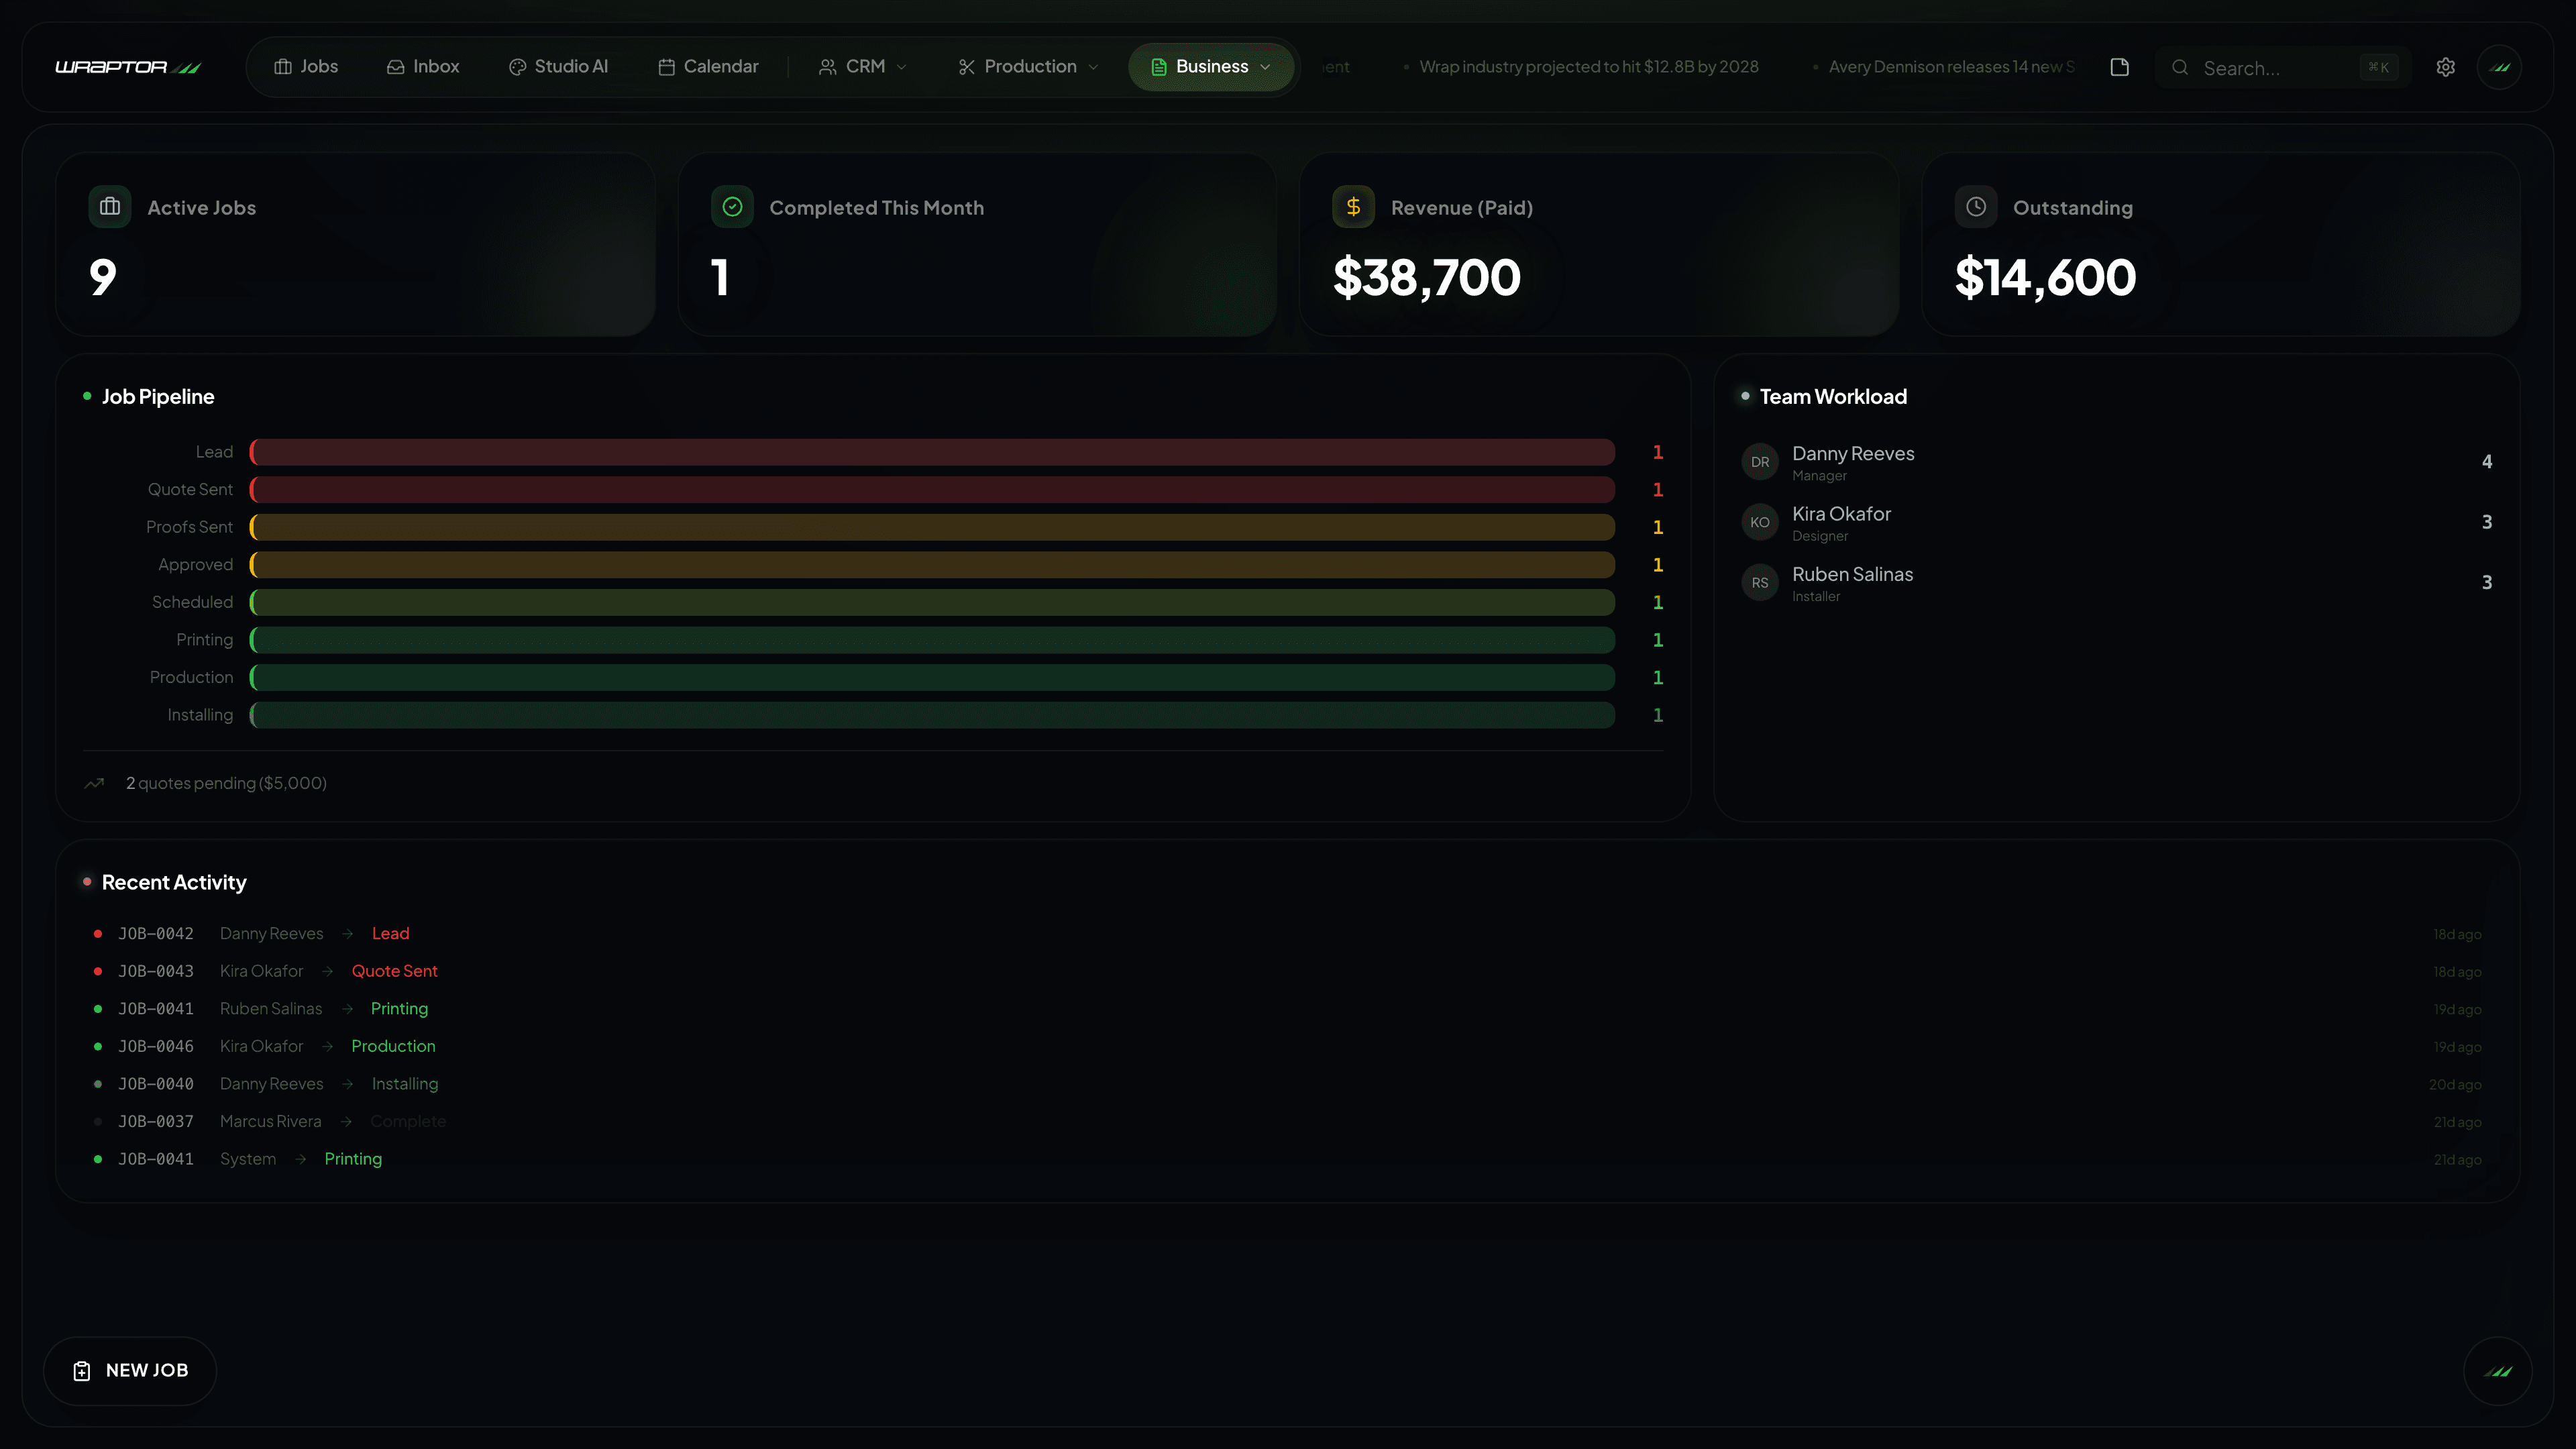Click the dollar icon on the Revenue card
This screenshot has width=2576, height=1449.
click(1353, 207)
